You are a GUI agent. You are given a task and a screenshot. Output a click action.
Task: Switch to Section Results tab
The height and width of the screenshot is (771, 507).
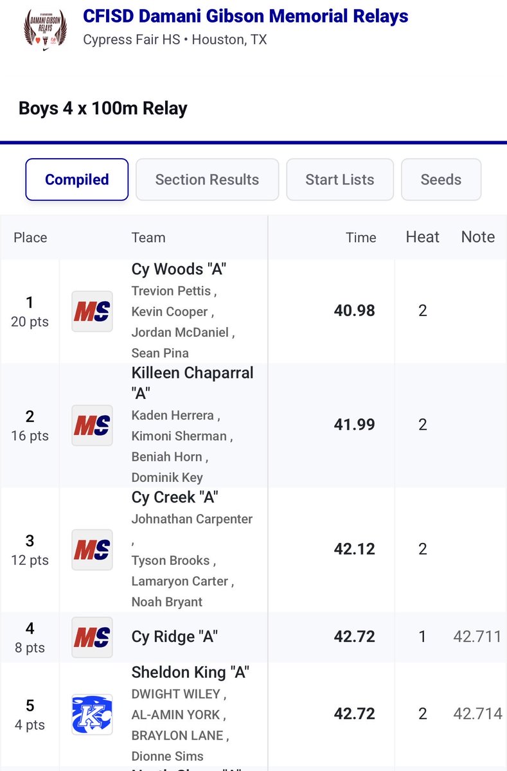point(207,180)
